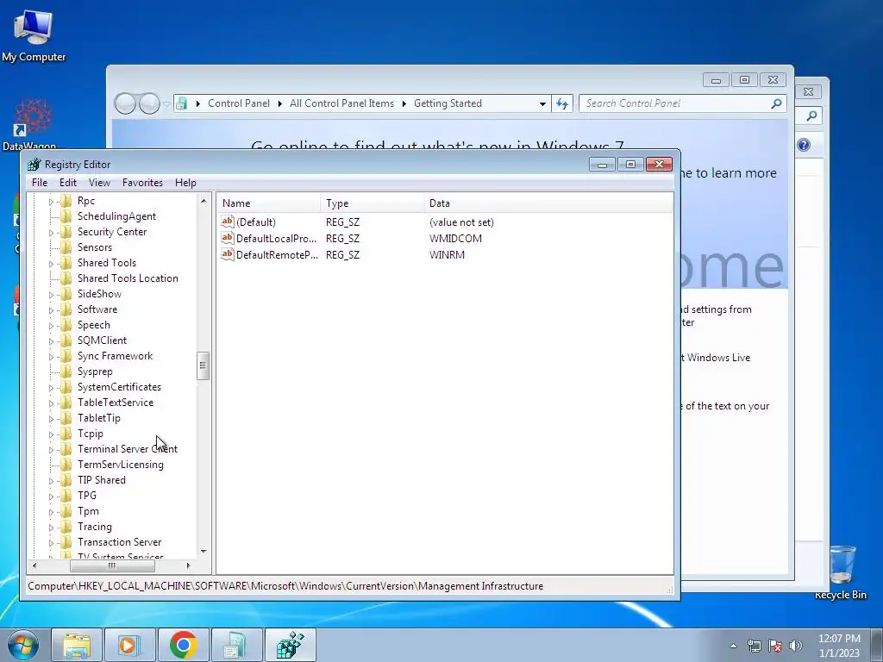Click the tree horizontal scroll left arrow

pyautogui.click(x=34, y=565)
